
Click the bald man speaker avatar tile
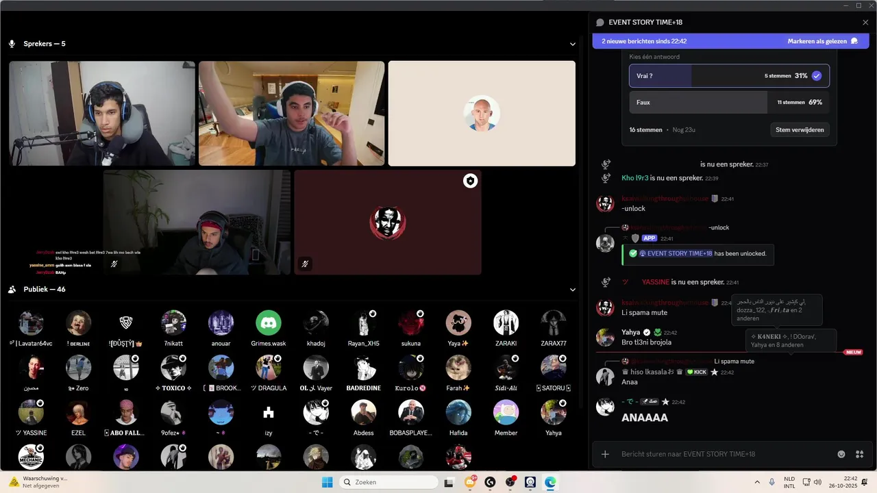point(482,113)
